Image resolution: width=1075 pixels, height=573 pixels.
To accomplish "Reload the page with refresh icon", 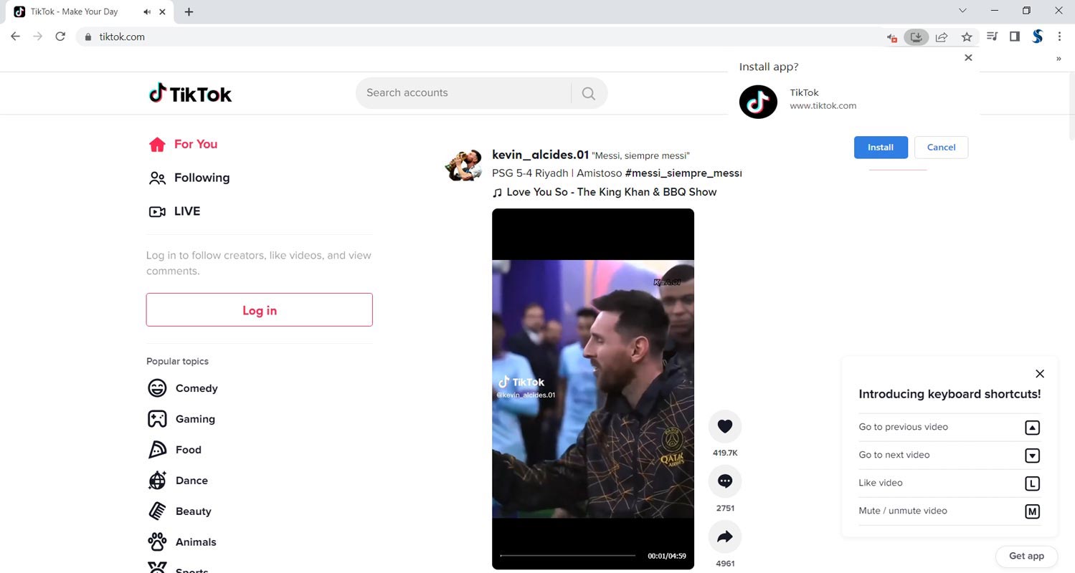I will click(60, 37).
